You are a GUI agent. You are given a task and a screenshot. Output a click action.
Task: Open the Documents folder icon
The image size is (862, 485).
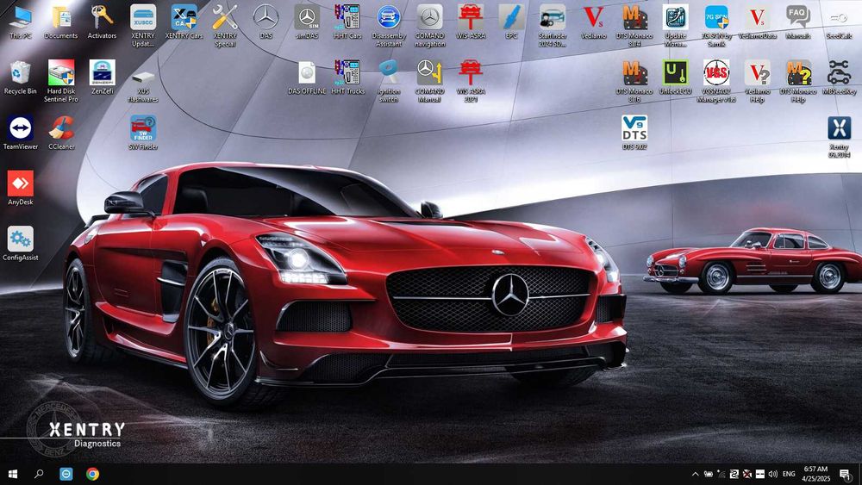pos(61,22)
